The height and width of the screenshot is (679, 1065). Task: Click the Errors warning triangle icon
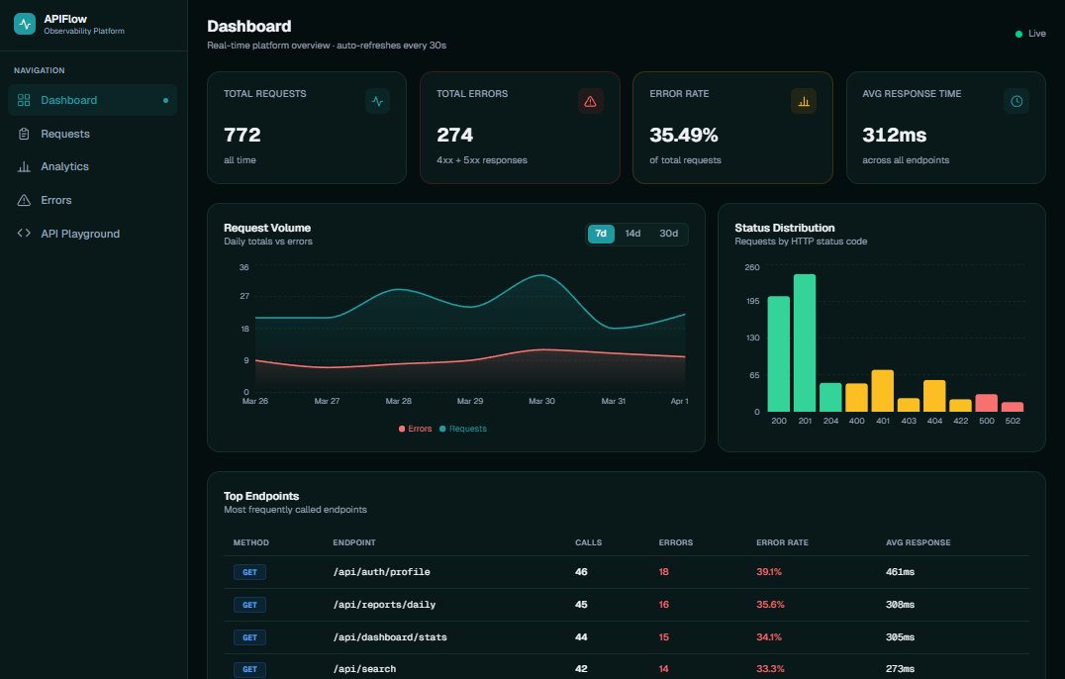pyautogui.click(x=24, y=200)
